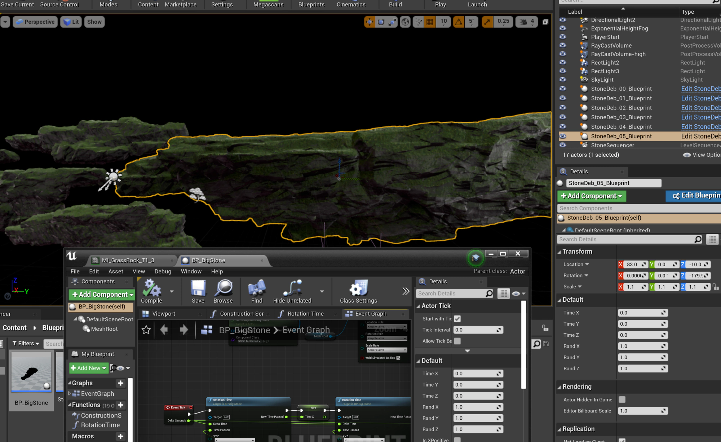Expand the EventGraph tree entry
The width and height of the screenshot is (721, 442).
pyautogui.click(x=70, y=394)
